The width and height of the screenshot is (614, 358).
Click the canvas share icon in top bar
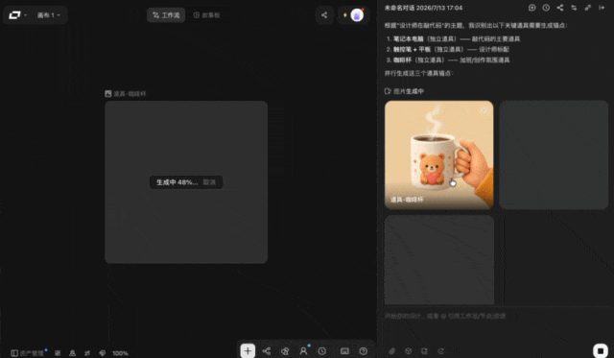(324, 15)
